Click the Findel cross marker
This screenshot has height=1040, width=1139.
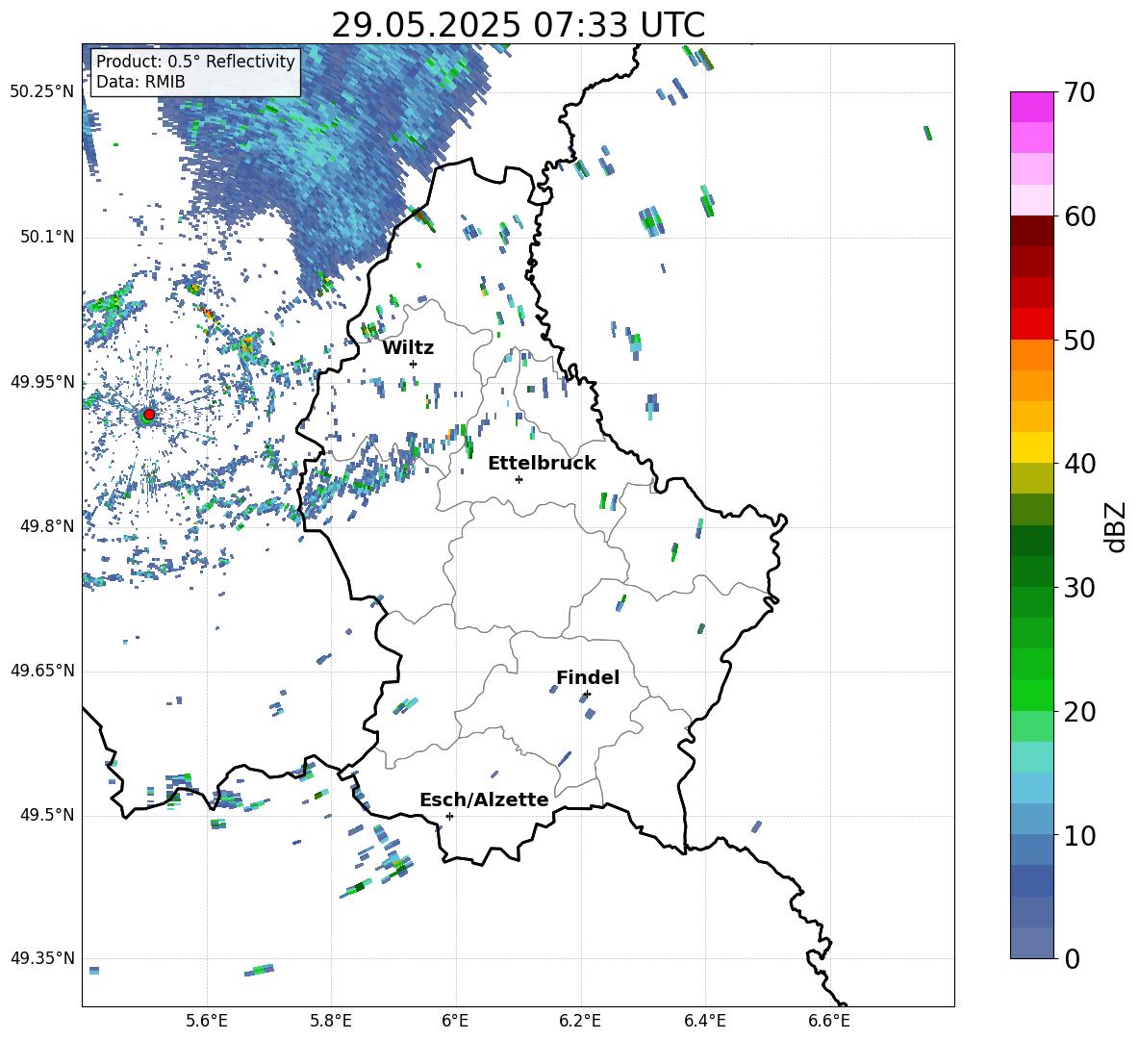587,695
